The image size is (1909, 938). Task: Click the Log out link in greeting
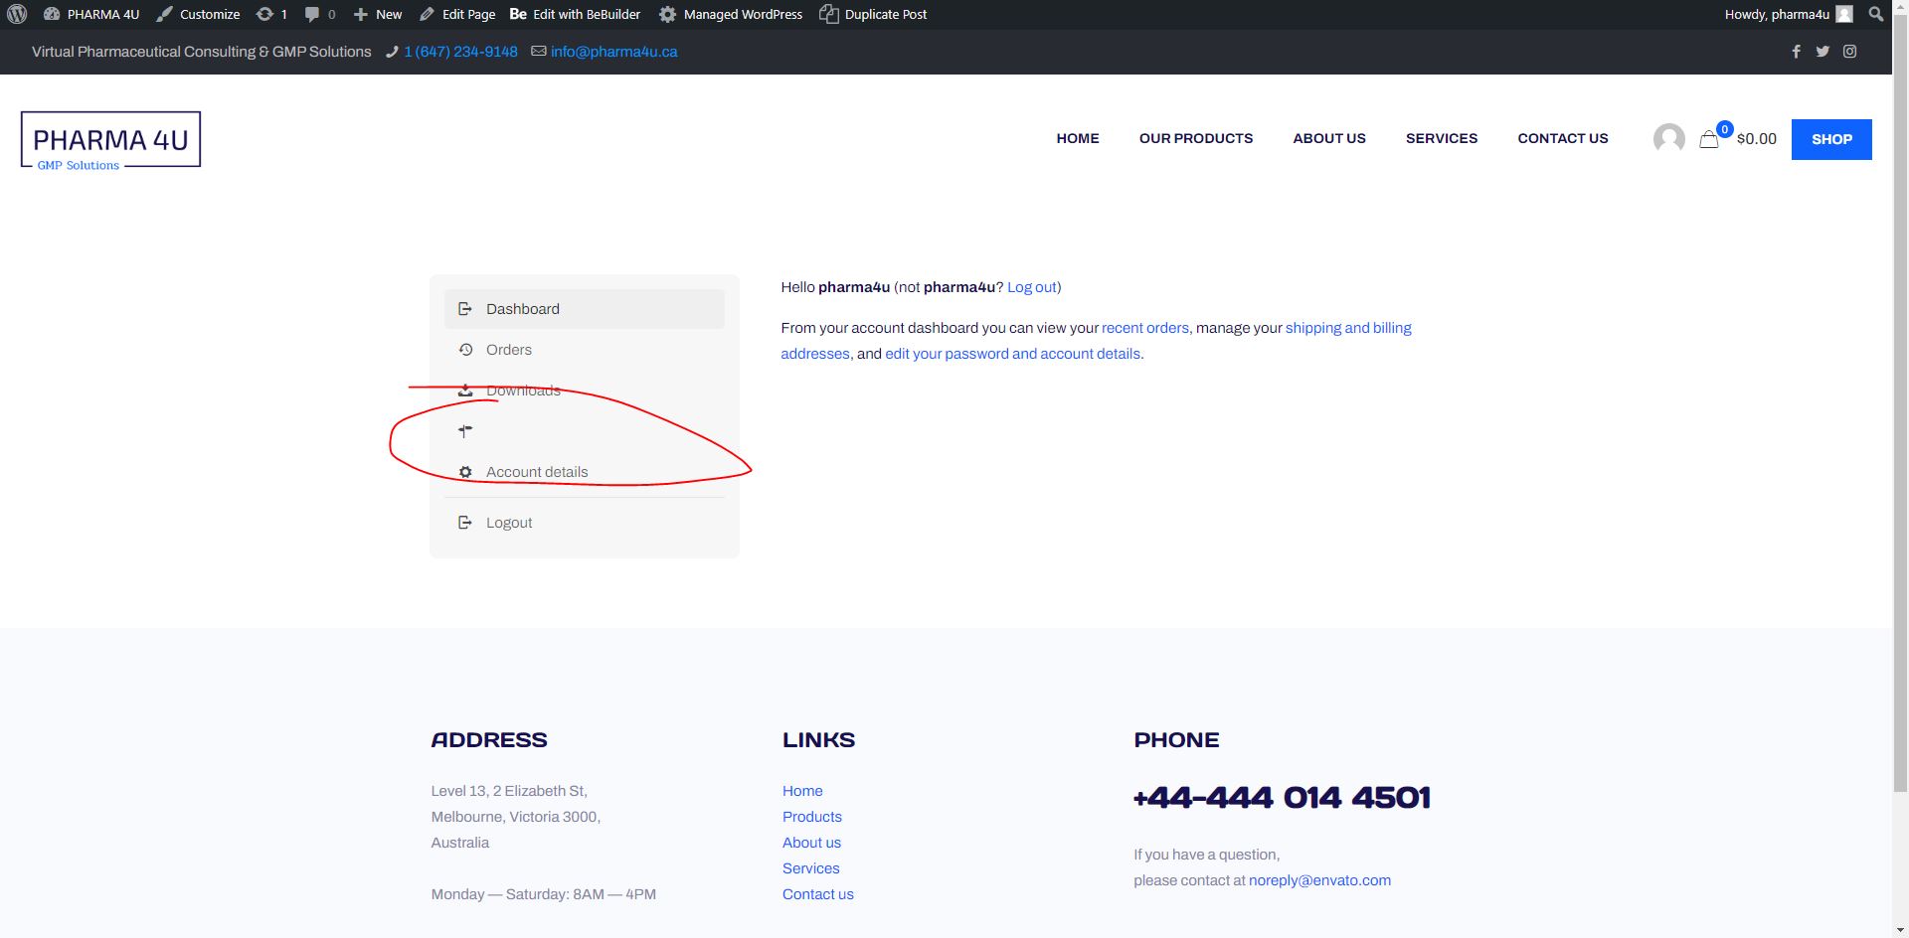[x=1032, y=287]
